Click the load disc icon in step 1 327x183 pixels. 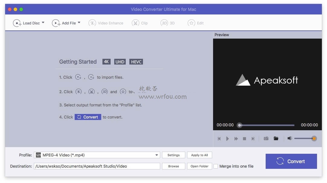tap(78, 77)
